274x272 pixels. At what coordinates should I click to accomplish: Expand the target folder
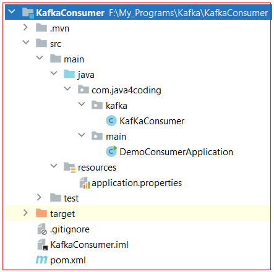[25, 213]
